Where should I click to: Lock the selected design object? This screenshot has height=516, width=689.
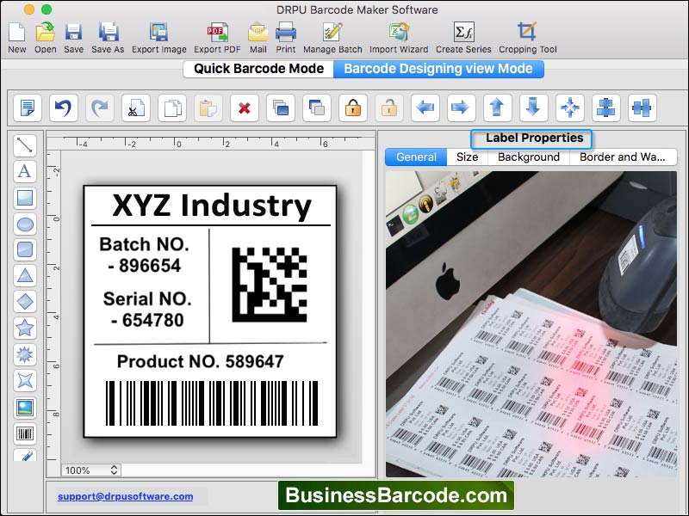(x=353, y=108)
